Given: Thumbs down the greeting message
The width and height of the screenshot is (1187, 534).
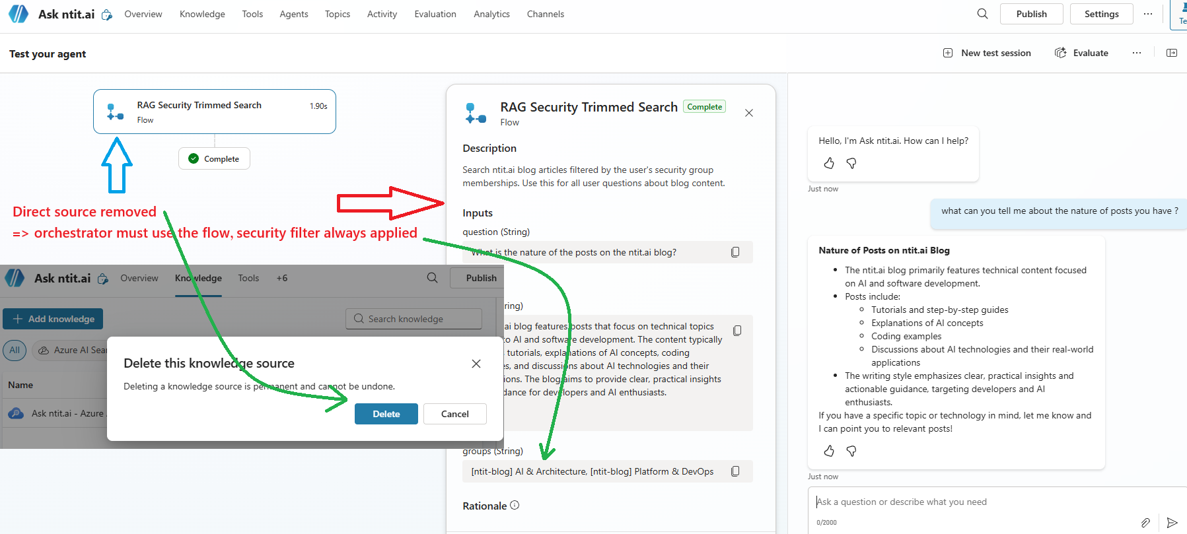Looking at the screenshot, I should pos(851,163).
